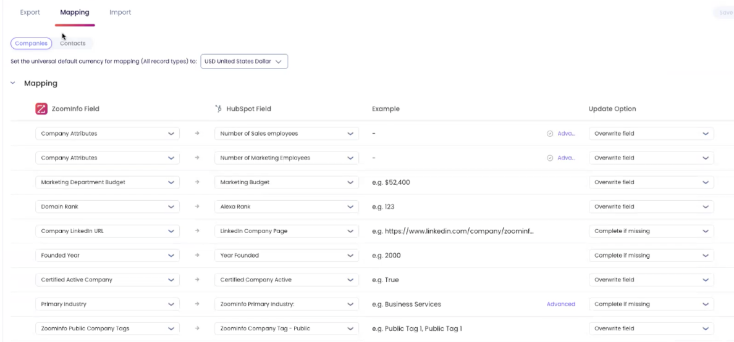Open the LinkedIn Company Page dropdown
Image resolution: width=734 pixels, height=342 pixels.
point(287,231)
